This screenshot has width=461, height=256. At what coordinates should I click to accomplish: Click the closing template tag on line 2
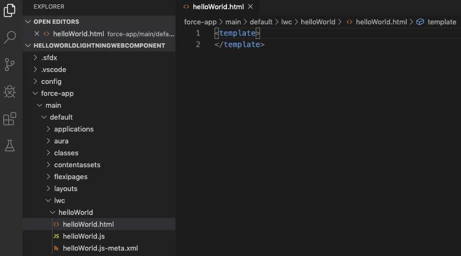[x=239, y=44]
